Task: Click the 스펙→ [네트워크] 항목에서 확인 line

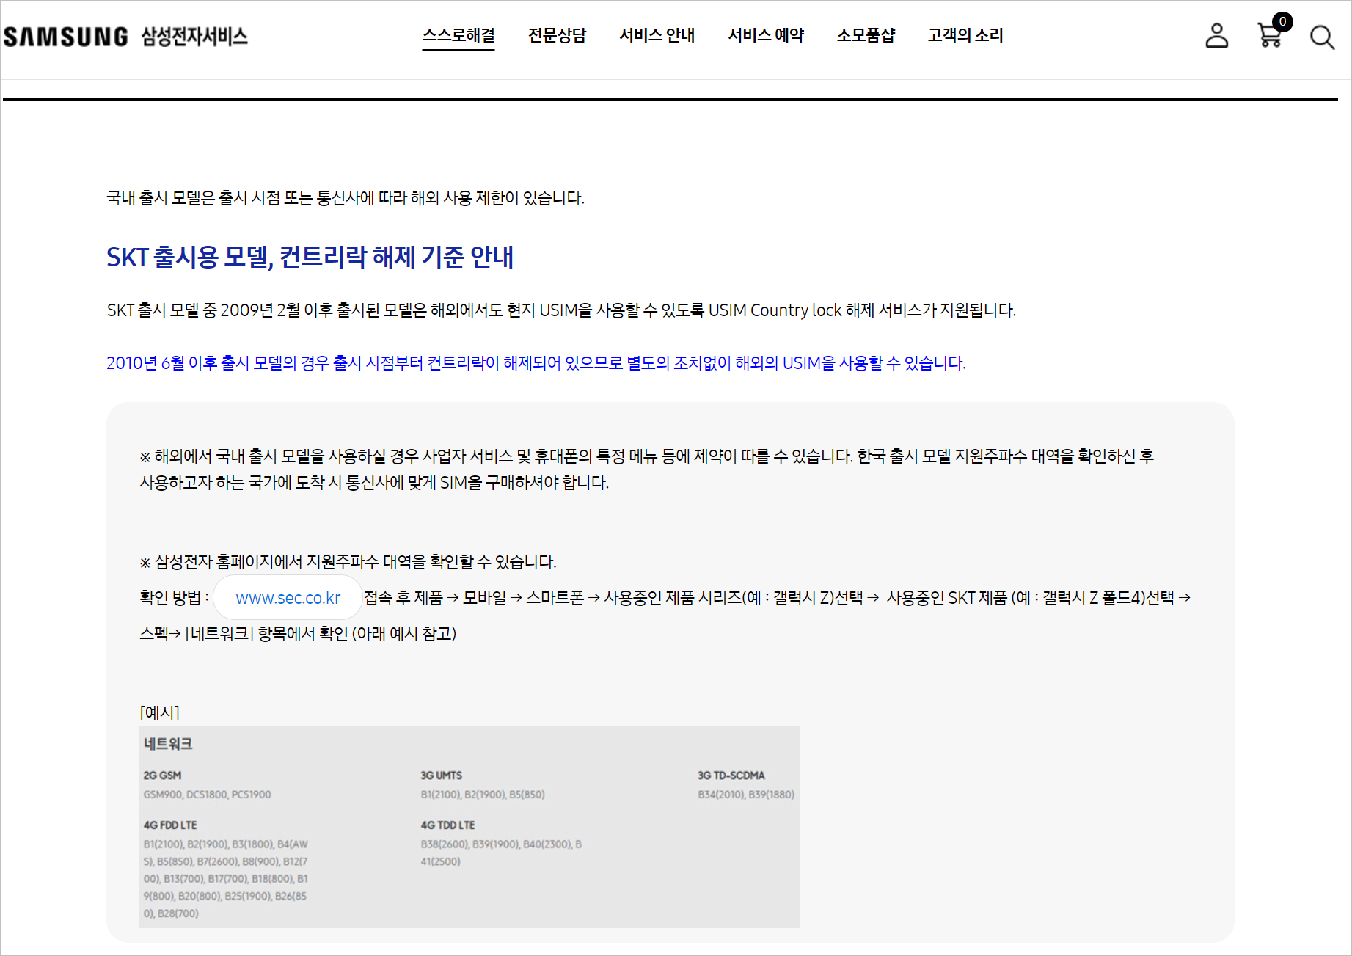Action: (x=298, y=633)
